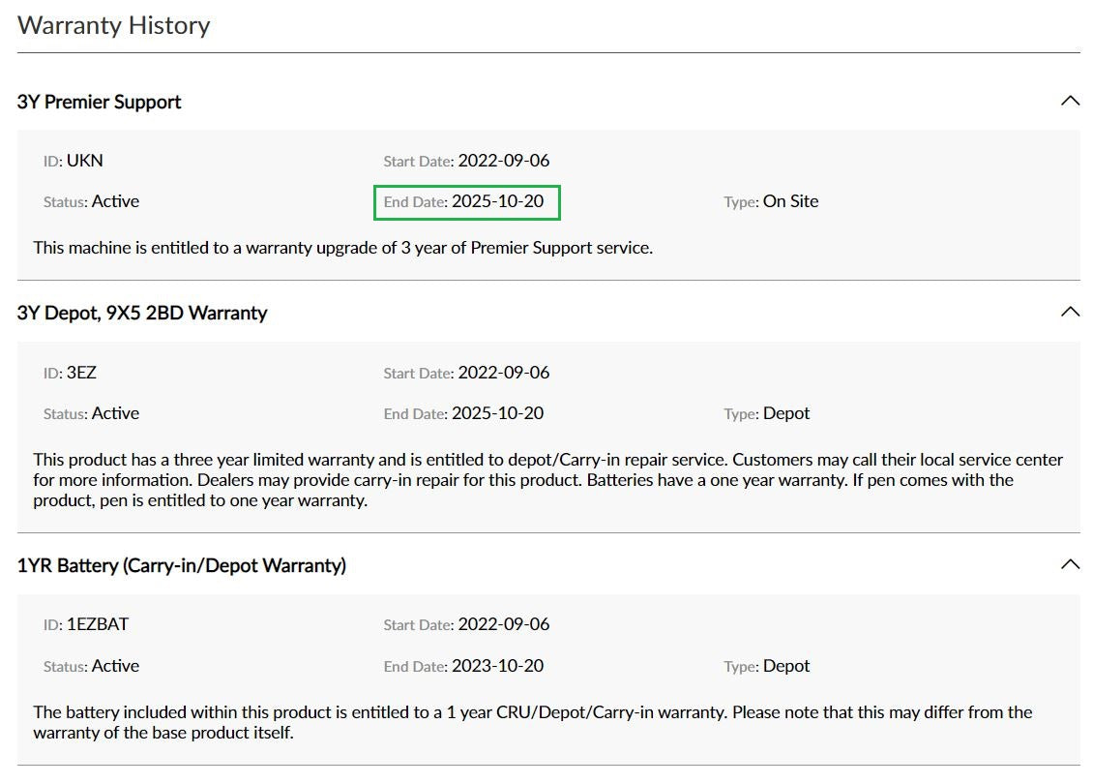Click the Premier Support upgrade description text
The height and width of the screenshot is (784, 1093).
click(343, 247)
